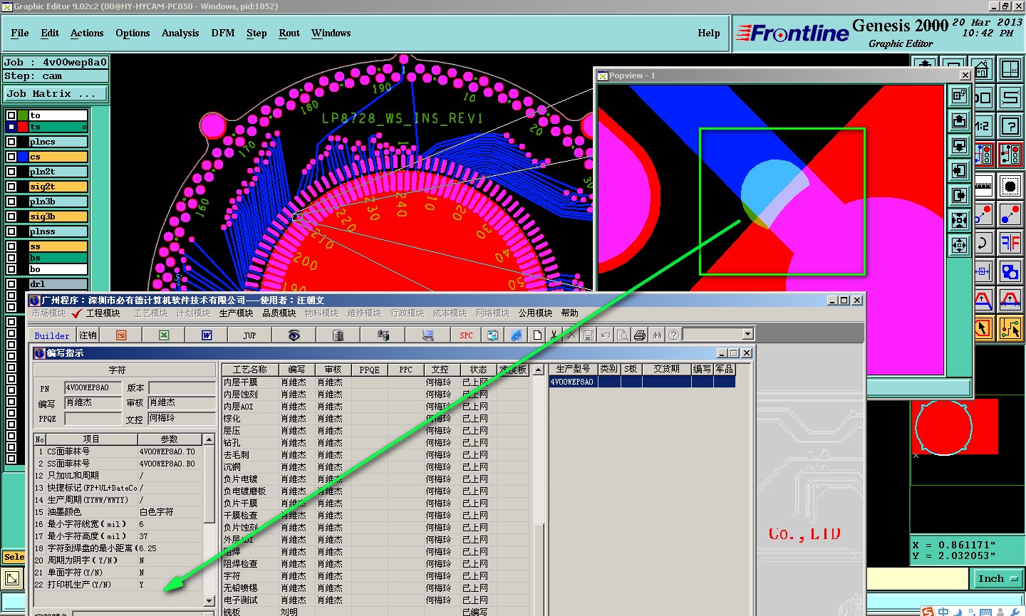Open the Actions menu

coord(87,33)
